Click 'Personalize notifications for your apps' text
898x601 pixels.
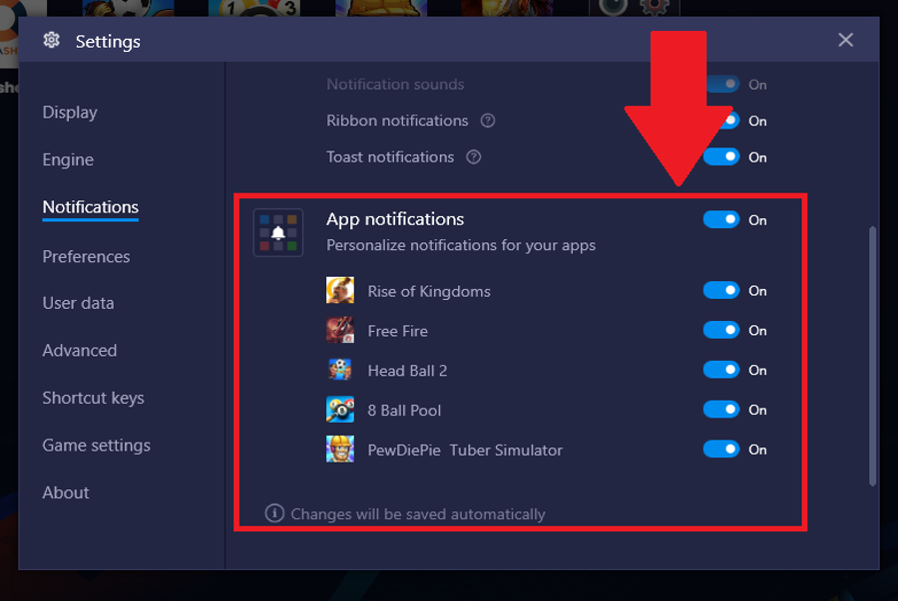(x=461, y=245)
